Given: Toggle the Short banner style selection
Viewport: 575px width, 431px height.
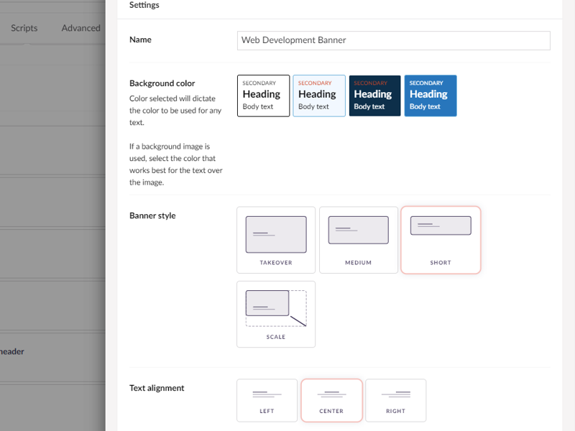Looking at the screenshot, I should [x=441, y=239].
